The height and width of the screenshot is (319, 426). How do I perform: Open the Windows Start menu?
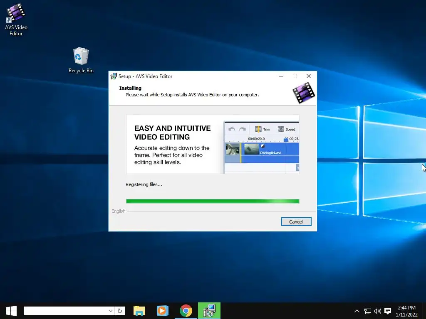tap(11, 311)
